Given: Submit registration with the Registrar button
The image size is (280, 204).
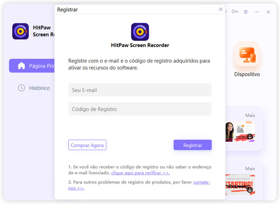Looking at the screenshot, I should (x=193, y=145).
